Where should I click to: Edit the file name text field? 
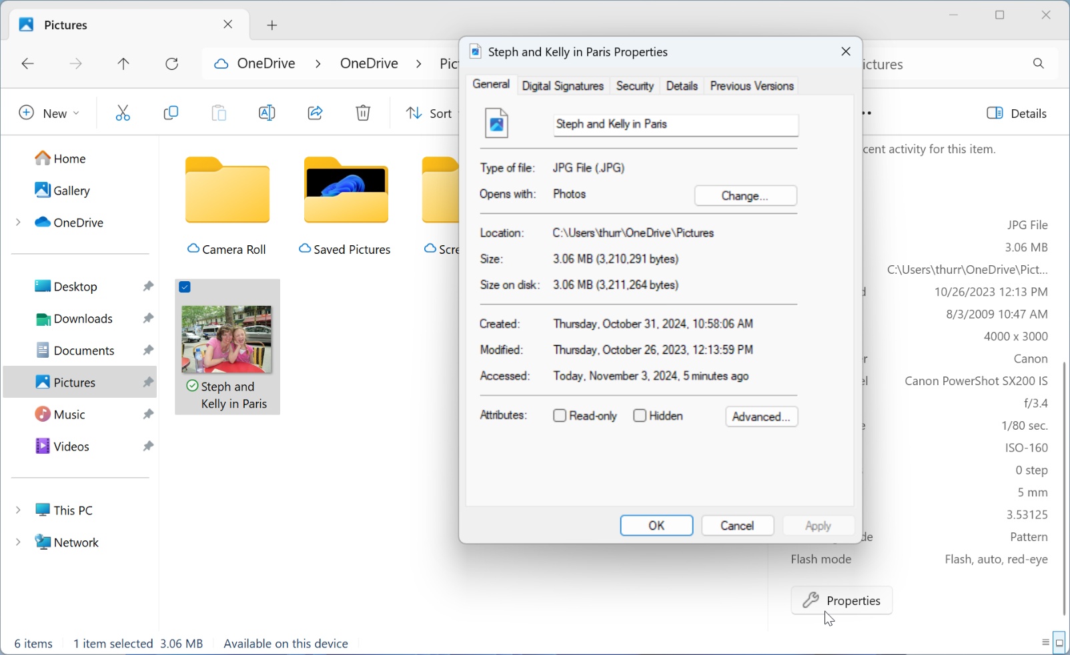676,125
